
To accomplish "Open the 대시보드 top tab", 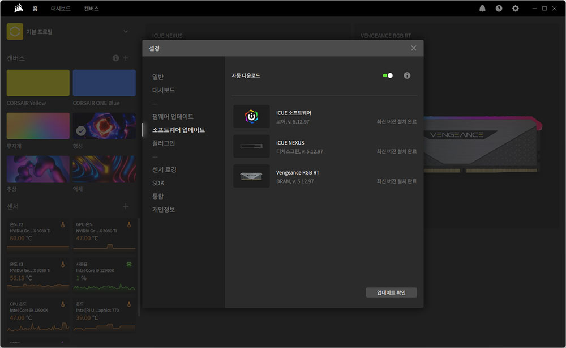I will point(61,9).
